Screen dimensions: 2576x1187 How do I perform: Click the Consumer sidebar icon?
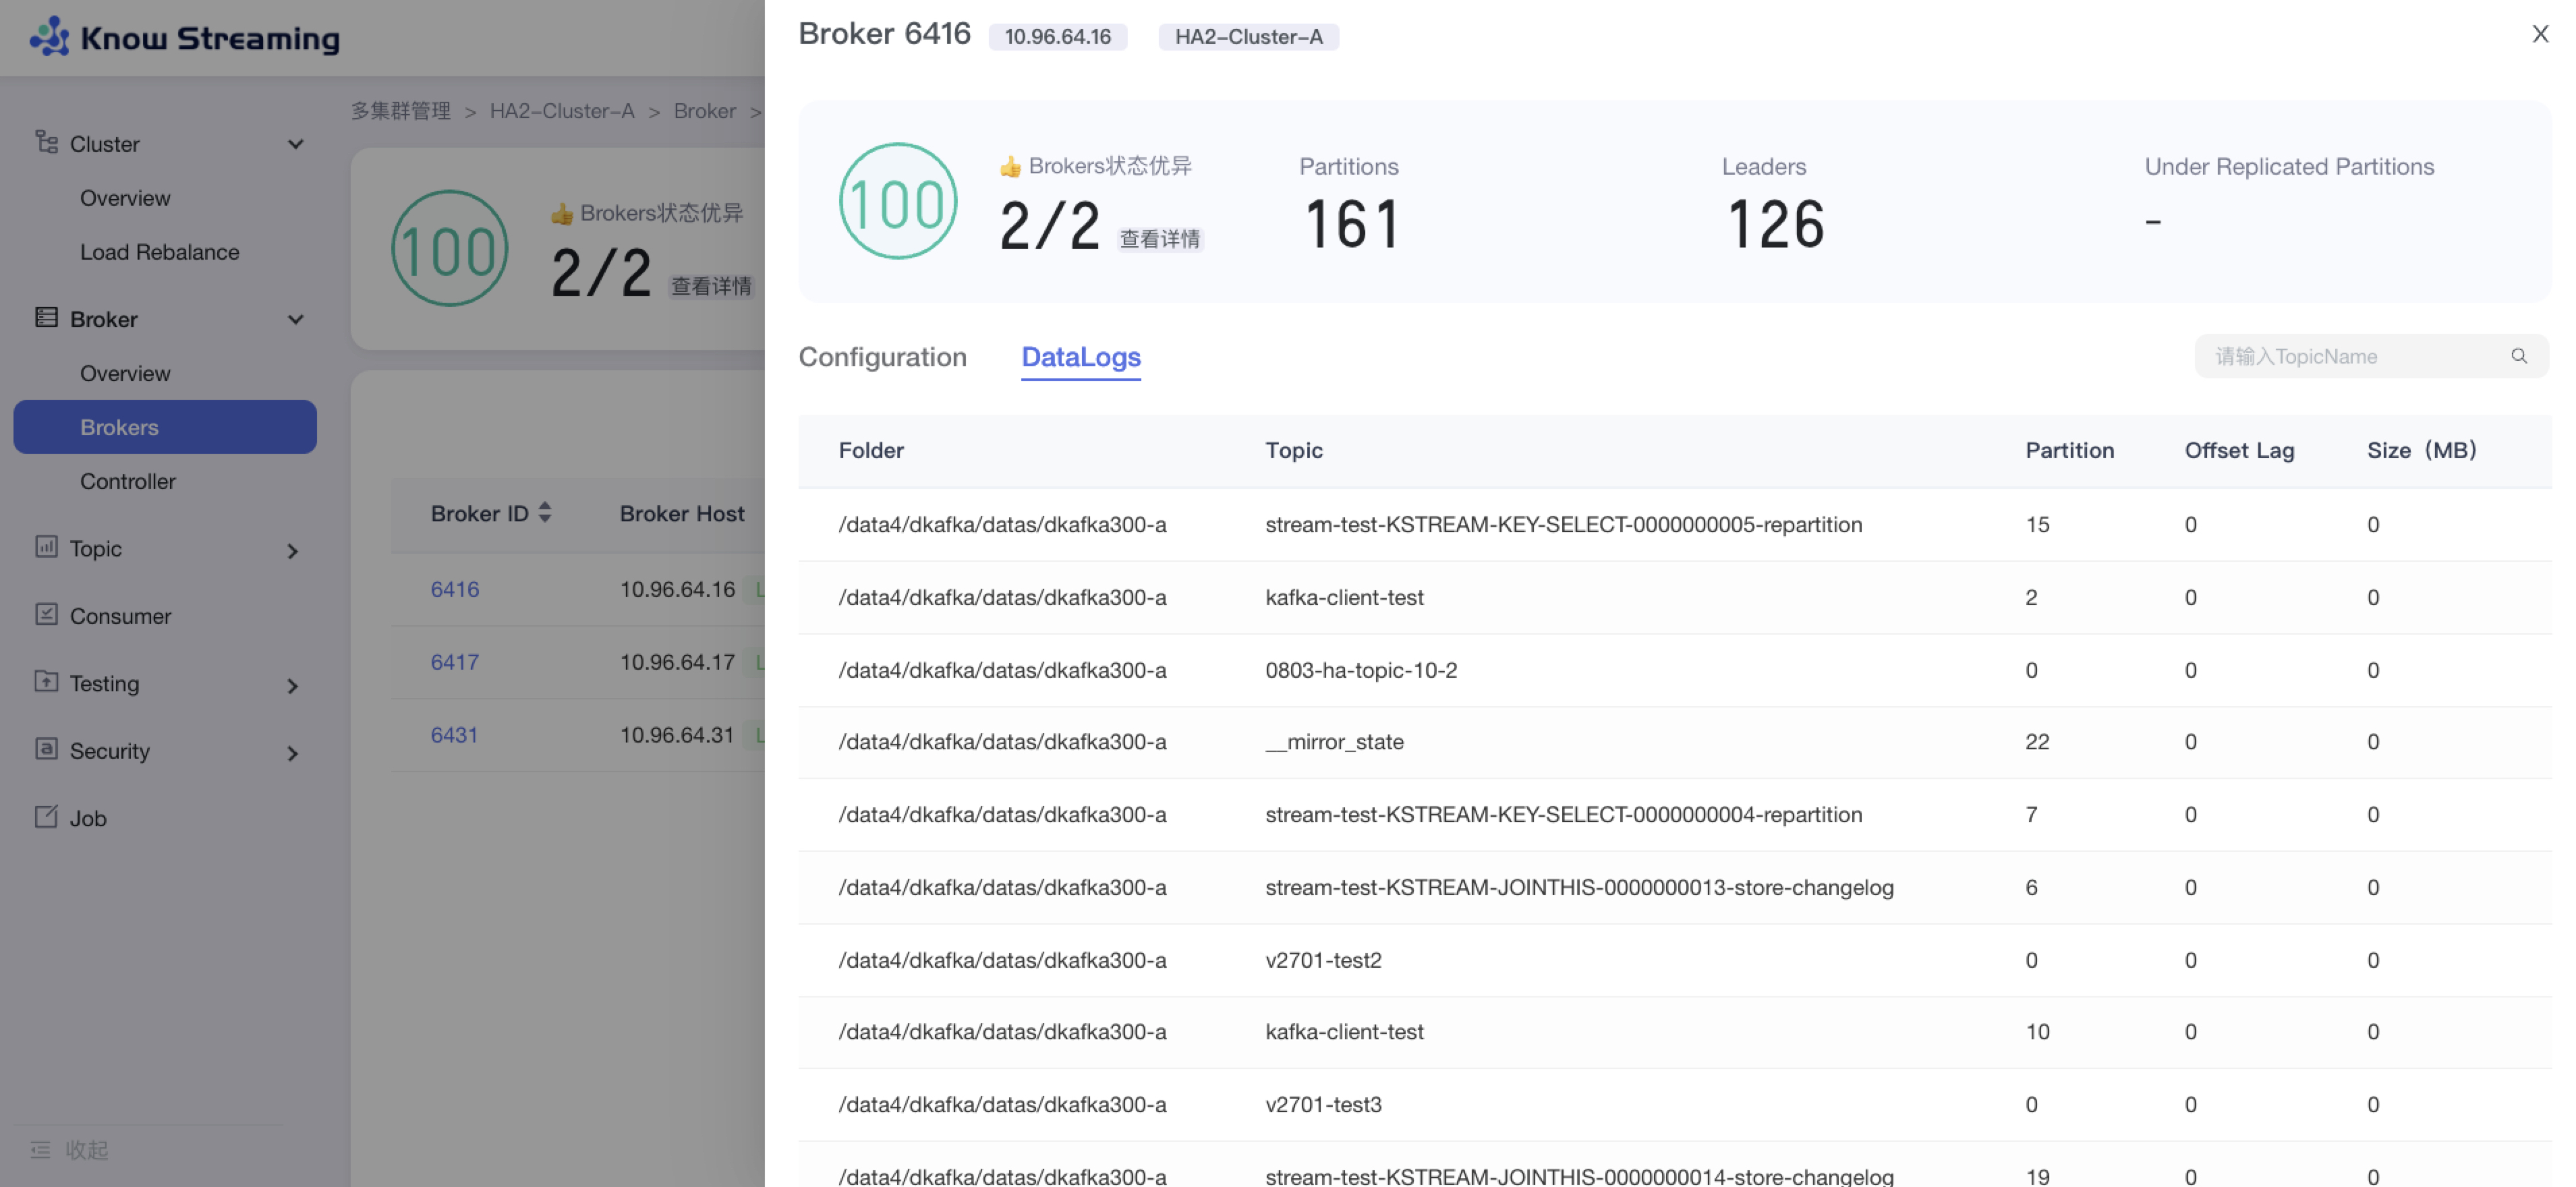pyautogui.click(x=46, y=614)
